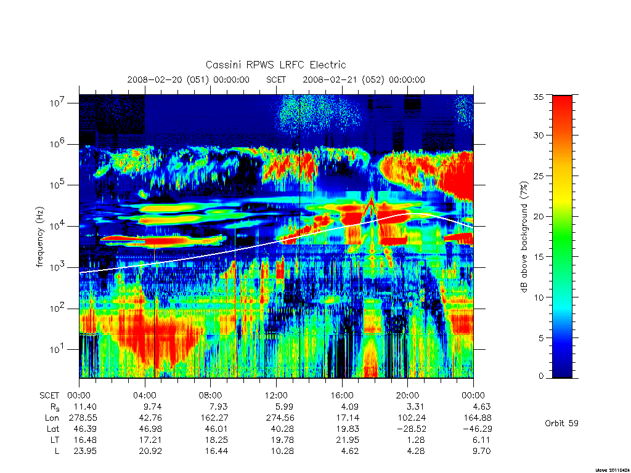Screen dimensions: 631x473
Task: Click the 'SCET' row label beside 00:00
Action: tap(49, 395)
